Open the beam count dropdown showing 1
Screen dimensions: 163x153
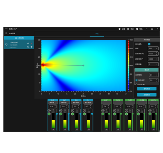tap(153, 64)
